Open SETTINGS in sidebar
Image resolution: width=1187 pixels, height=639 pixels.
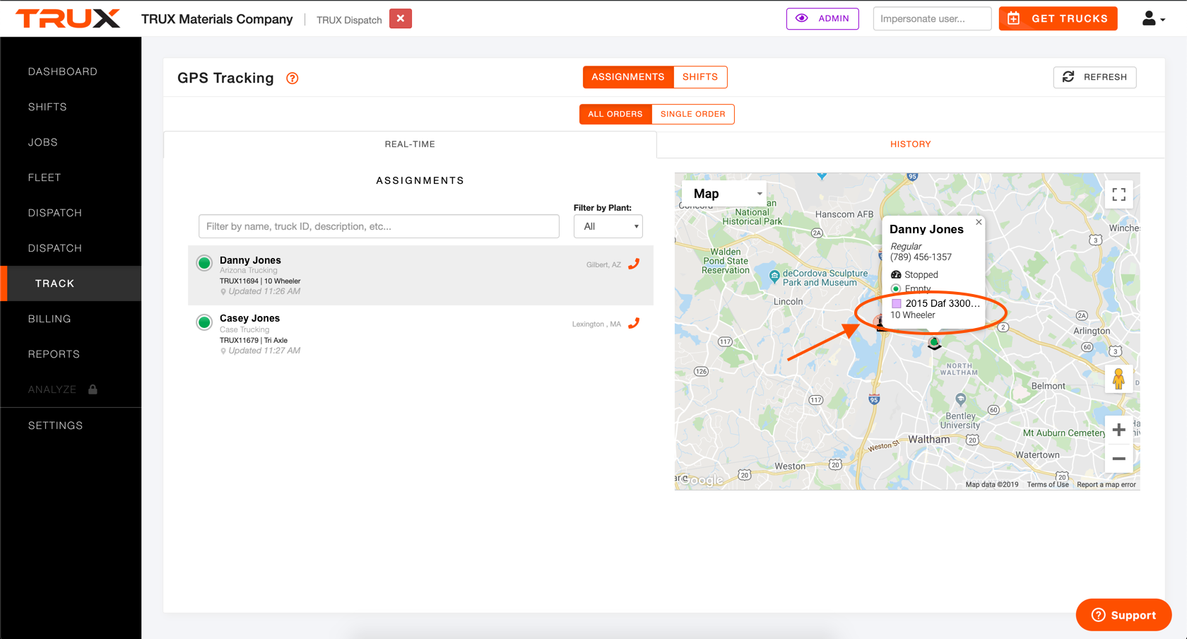tap(71, 426)
